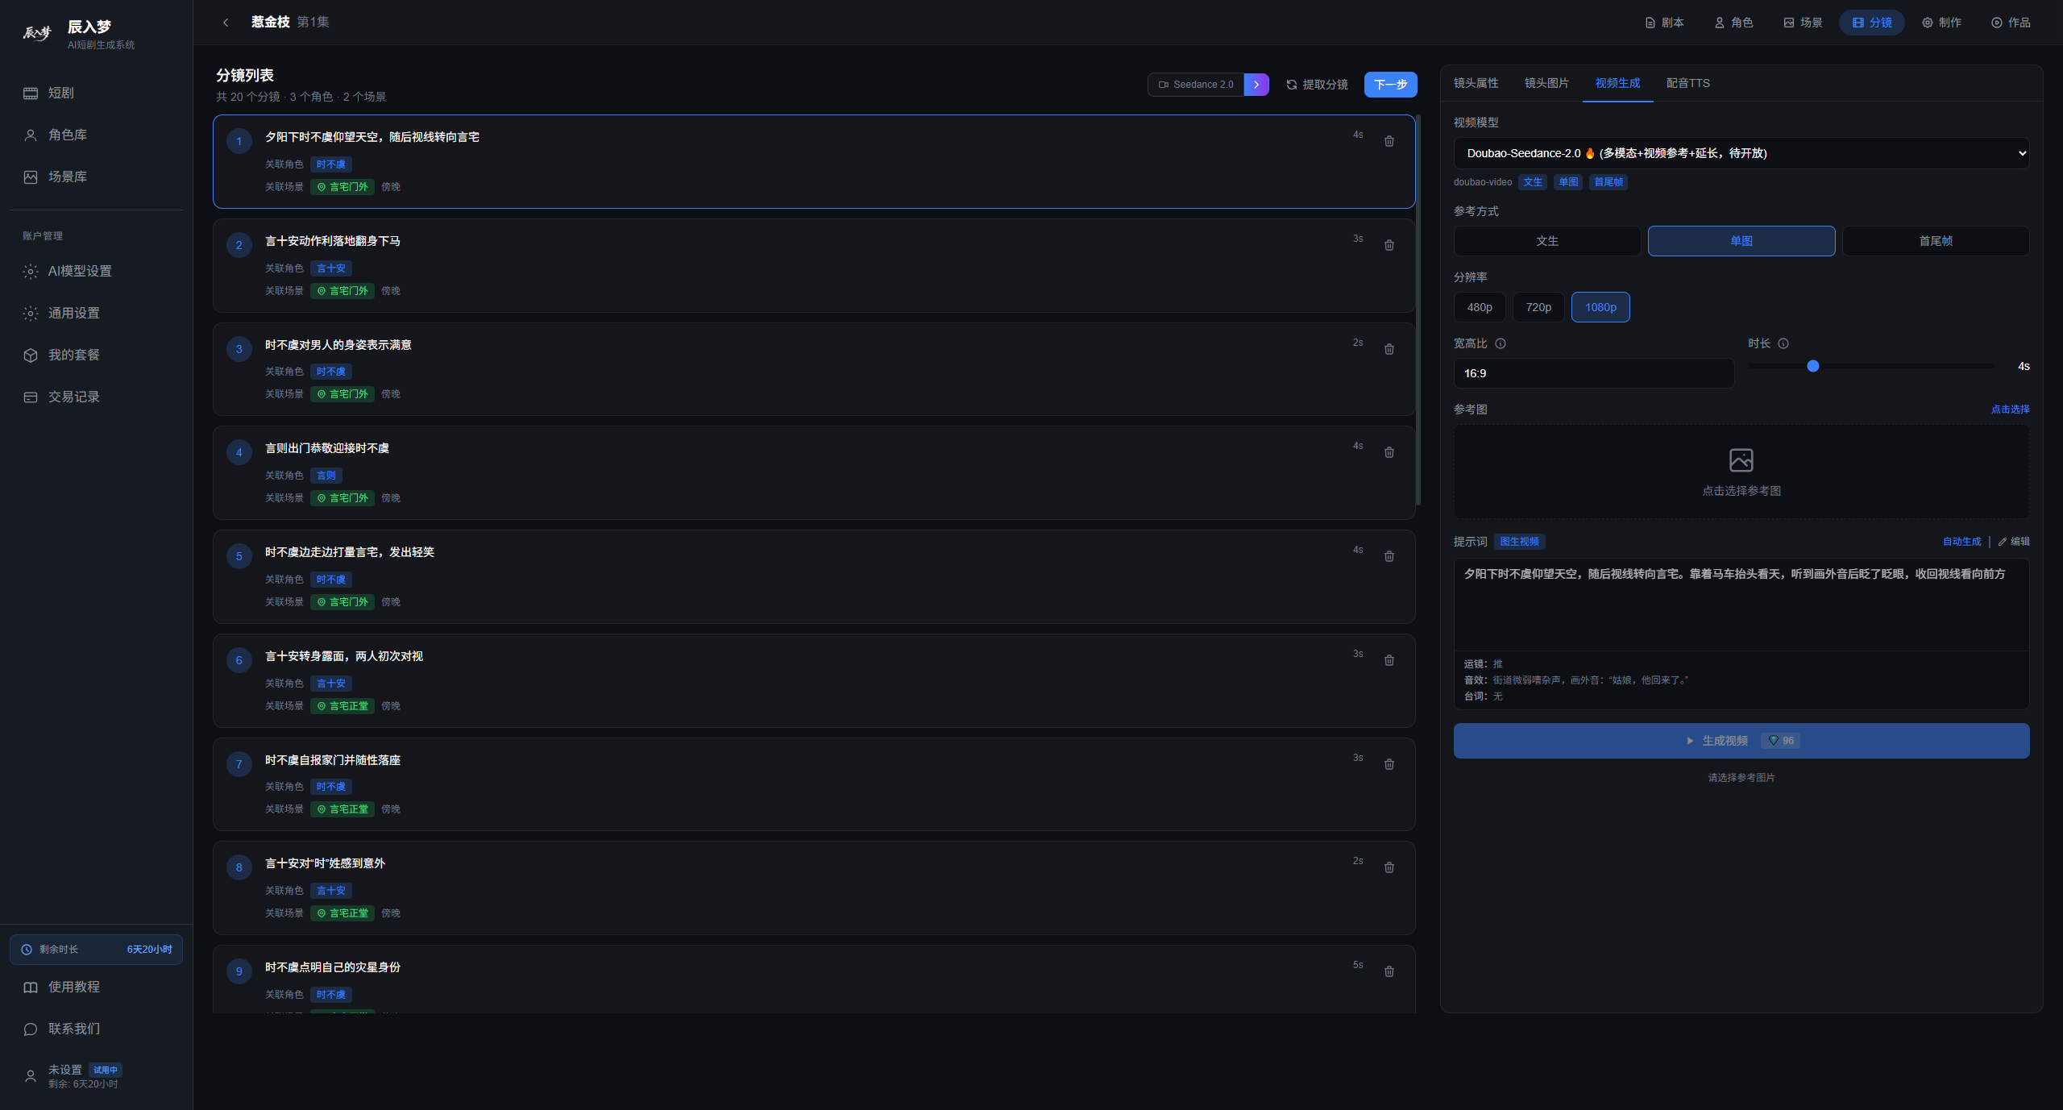Open the 剧本 step in top navigation
This screenshot has height=1110, width=2063.
[x=1664, y=23]
